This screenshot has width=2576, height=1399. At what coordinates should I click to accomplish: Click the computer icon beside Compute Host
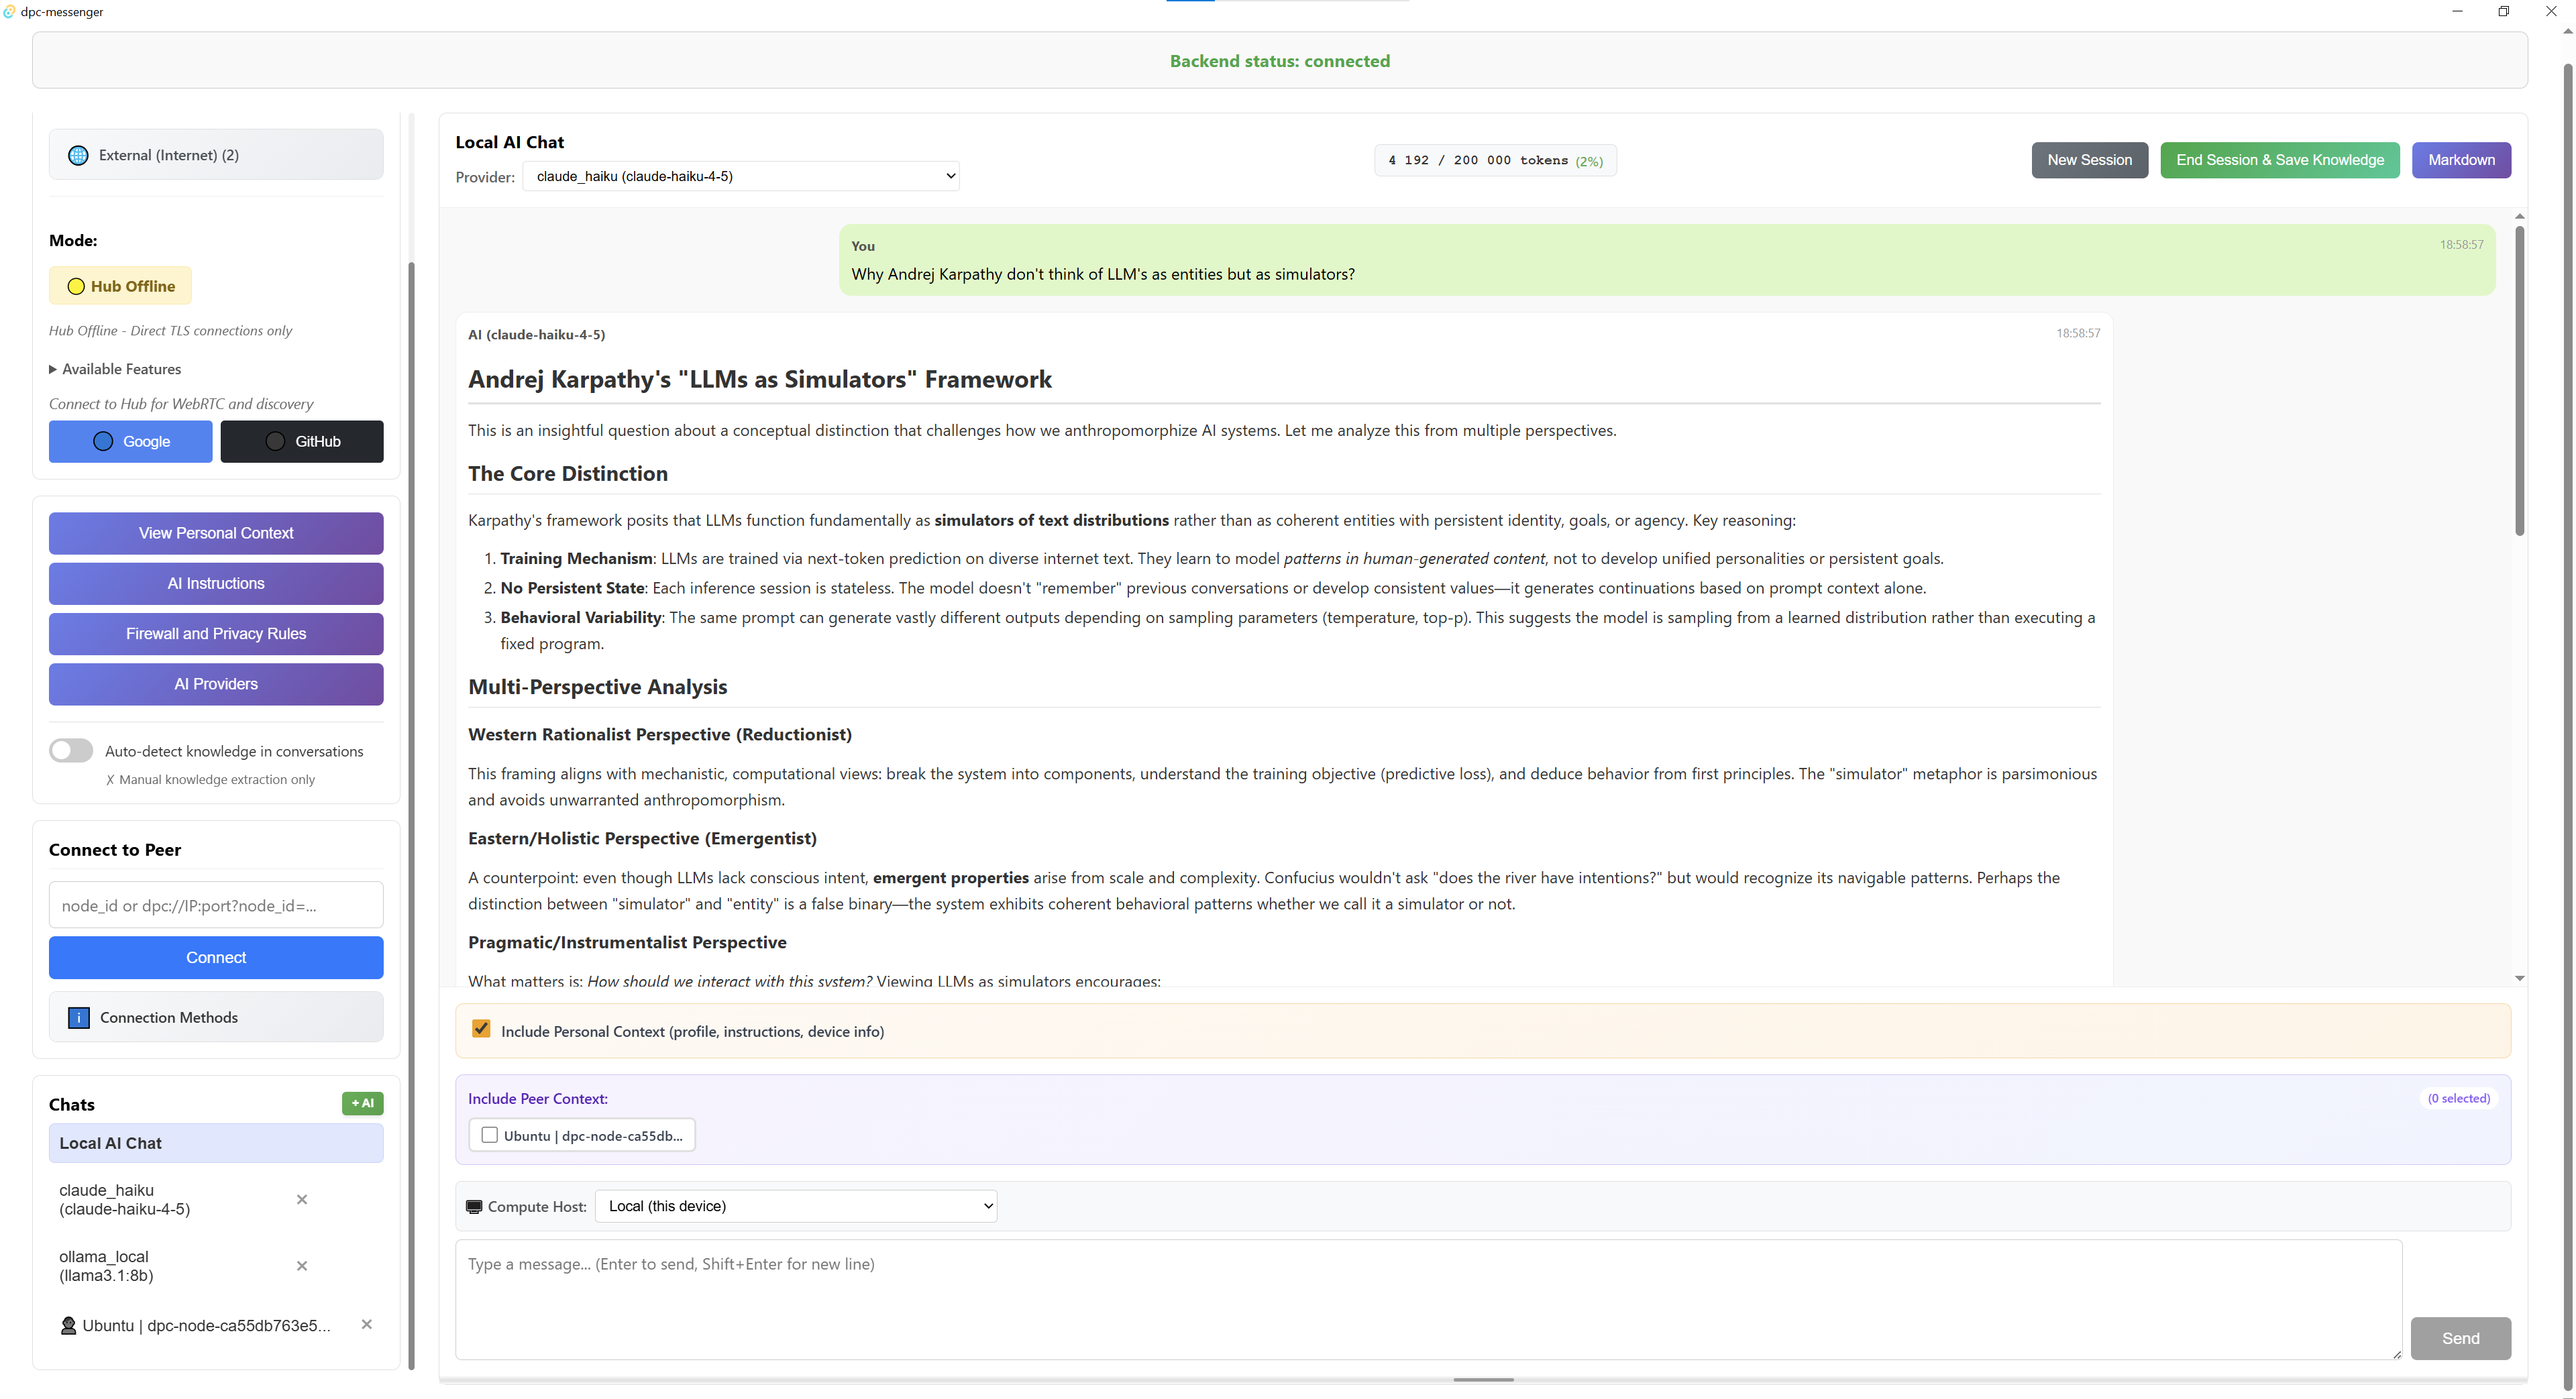[474, 1207]
